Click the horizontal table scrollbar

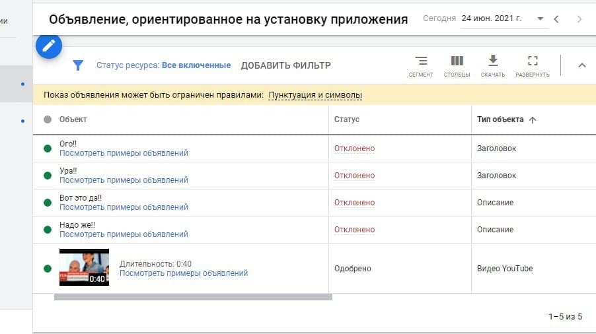(193, 297)
